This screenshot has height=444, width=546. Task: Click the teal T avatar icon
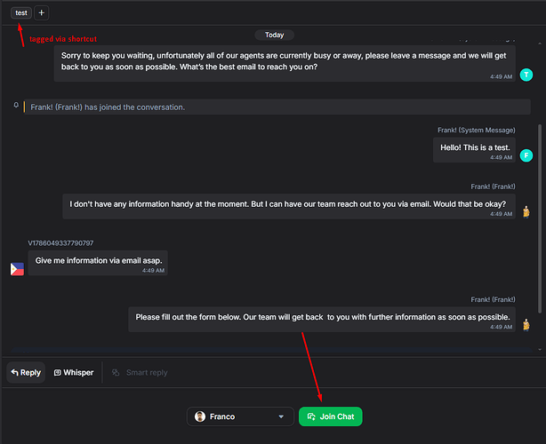tap(526, 75)
